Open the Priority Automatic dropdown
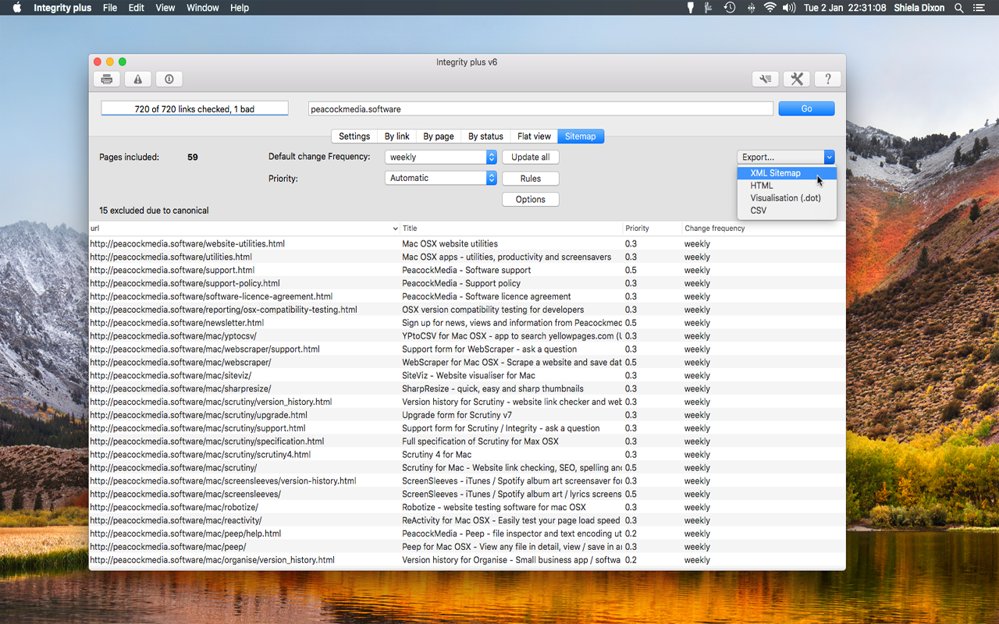 [441, 178]
